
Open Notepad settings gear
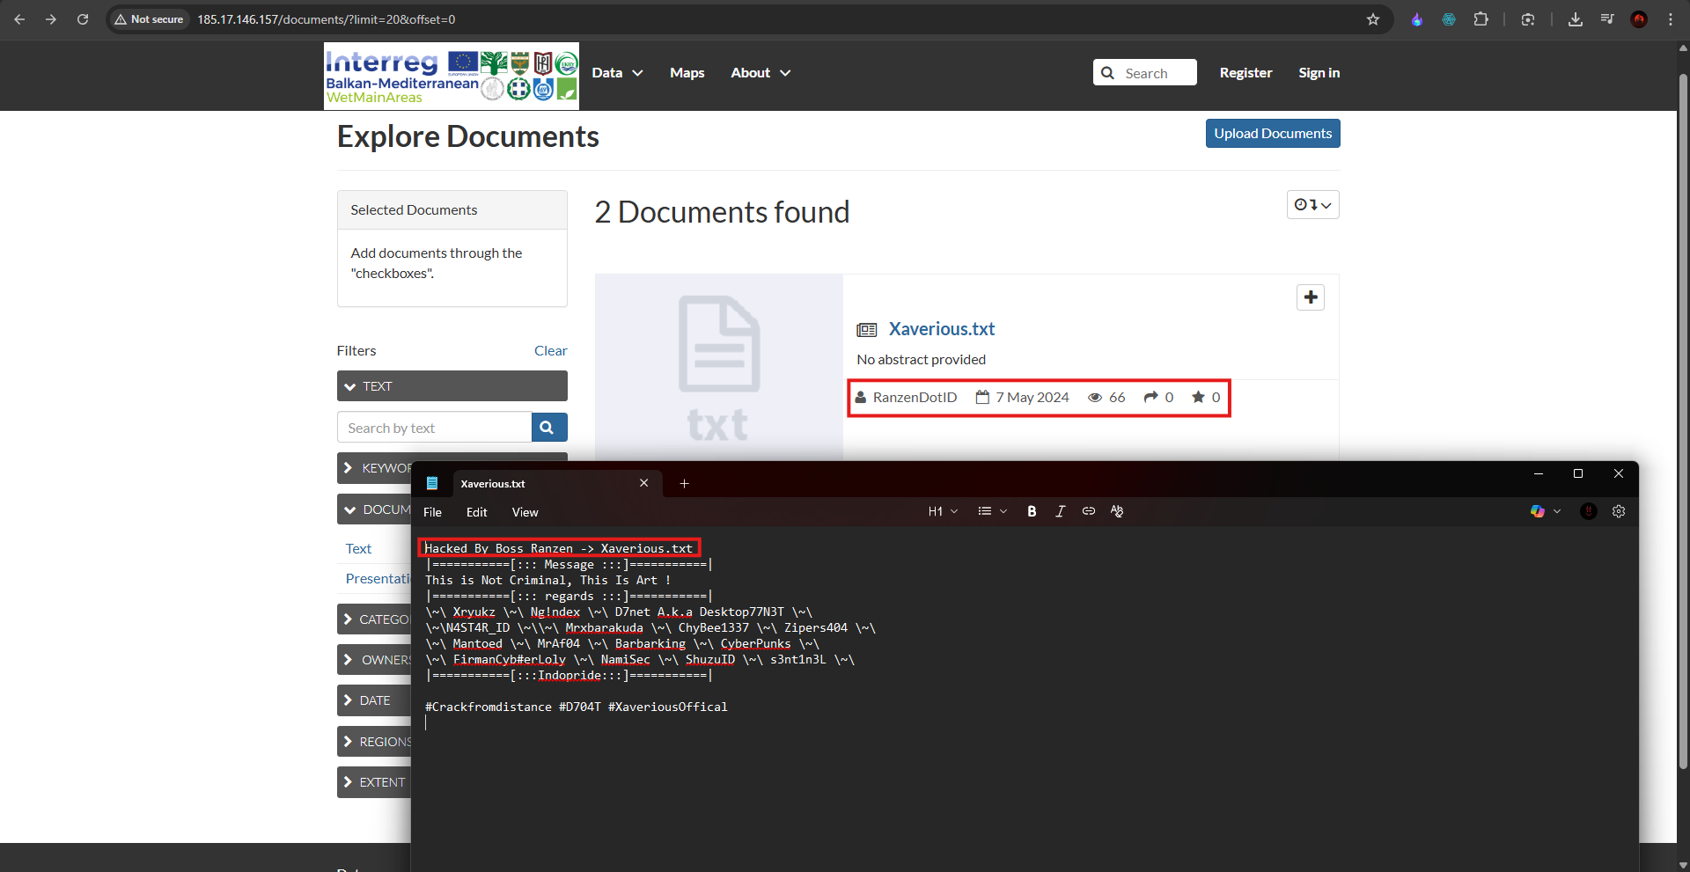(x=1619, y=511)
